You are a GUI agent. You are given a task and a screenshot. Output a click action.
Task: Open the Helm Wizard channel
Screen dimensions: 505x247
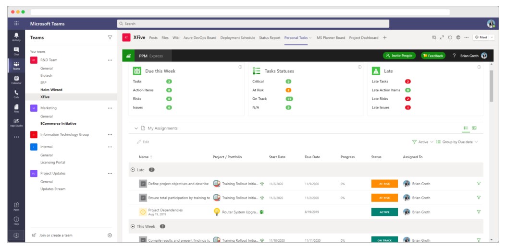51,90
